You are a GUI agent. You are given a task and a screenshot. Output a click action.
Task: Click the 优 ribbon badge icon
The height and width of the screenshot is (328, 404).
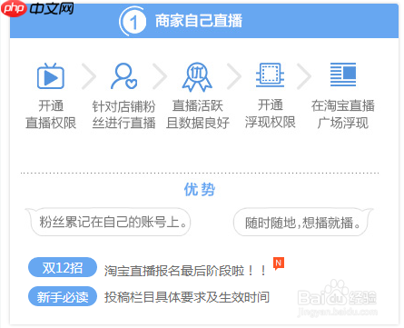pyautogui.click(x=197, y=77)
